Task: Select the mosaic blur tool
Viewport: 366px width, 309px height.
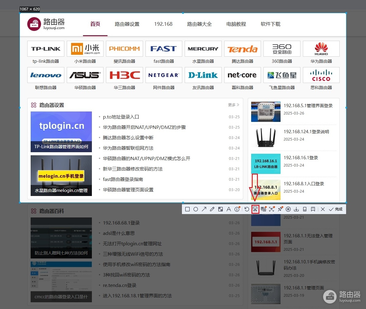Action: pos(220,209)
